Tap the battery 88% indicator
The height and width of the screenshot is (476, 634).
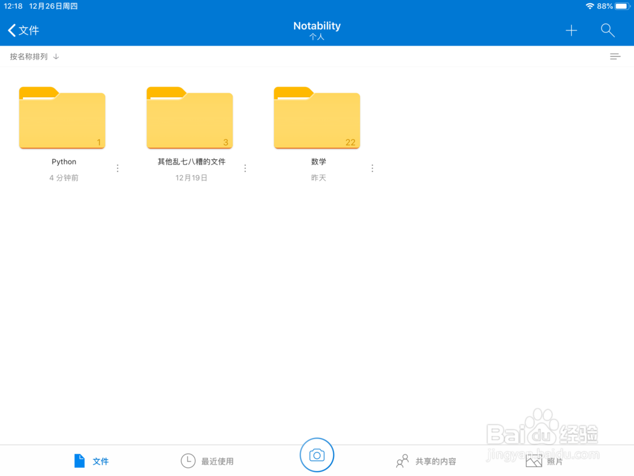pos(613,6)
